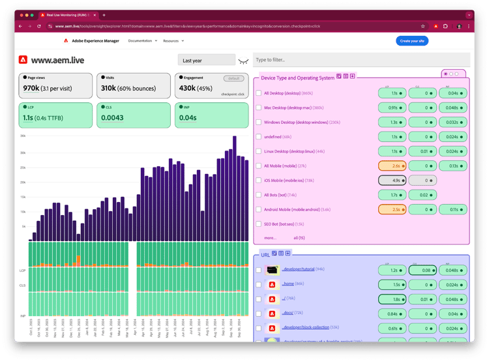
Task: Open the /docs/ URL link
Action: point(288,313)
